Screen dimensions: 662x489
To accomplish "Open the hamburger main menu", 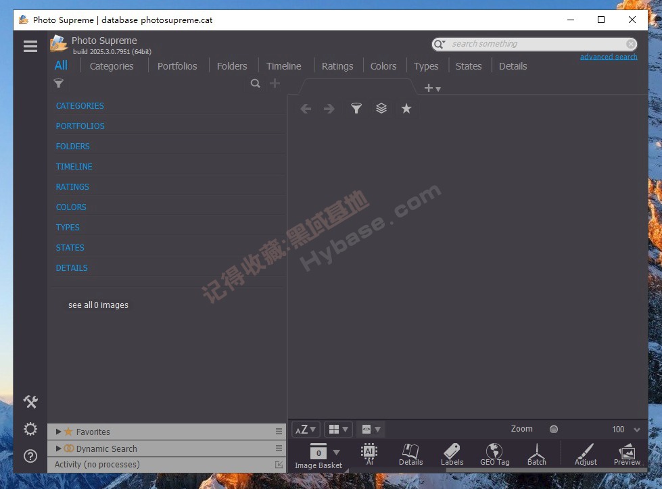I will point(30,46).
